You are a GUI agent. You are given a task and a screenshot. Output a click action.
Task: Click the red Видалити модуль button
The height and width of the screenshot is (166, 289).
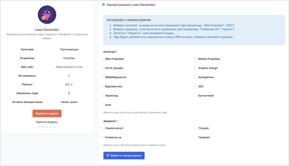point(47,114)
